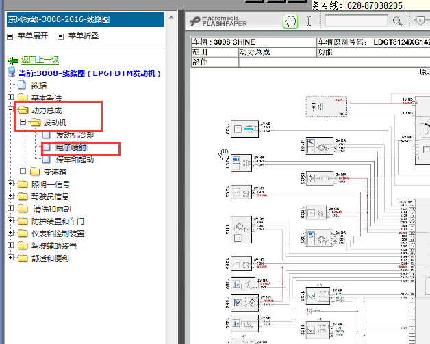This screenshot has width=430, height=344.
Task: Select the 舒适和便利 folder label
Action: click(x=50, y=258)
